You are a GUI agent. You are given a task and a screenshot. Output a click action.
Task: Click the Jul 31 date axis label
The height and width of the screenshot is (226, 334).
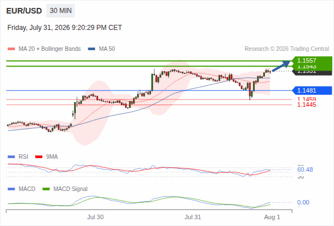(192, 217)
